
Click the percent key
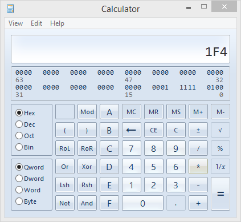220,148
